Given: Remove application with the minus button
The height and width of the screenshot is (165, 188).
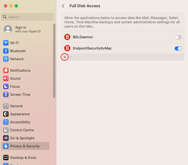Looking at the screenshot, I should pos(72,57).
